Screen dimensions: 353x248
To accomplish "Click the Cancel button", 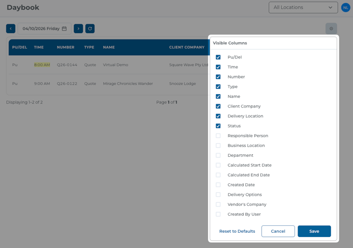I will [278, 231].
